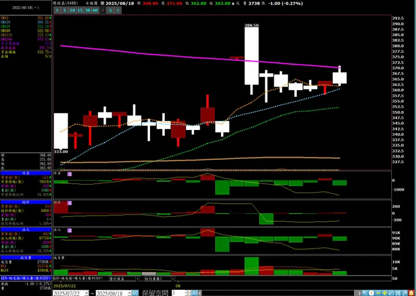Click the SMA10 indicator row
This screenshot has width=416, height=296.
tap(26, 22)
